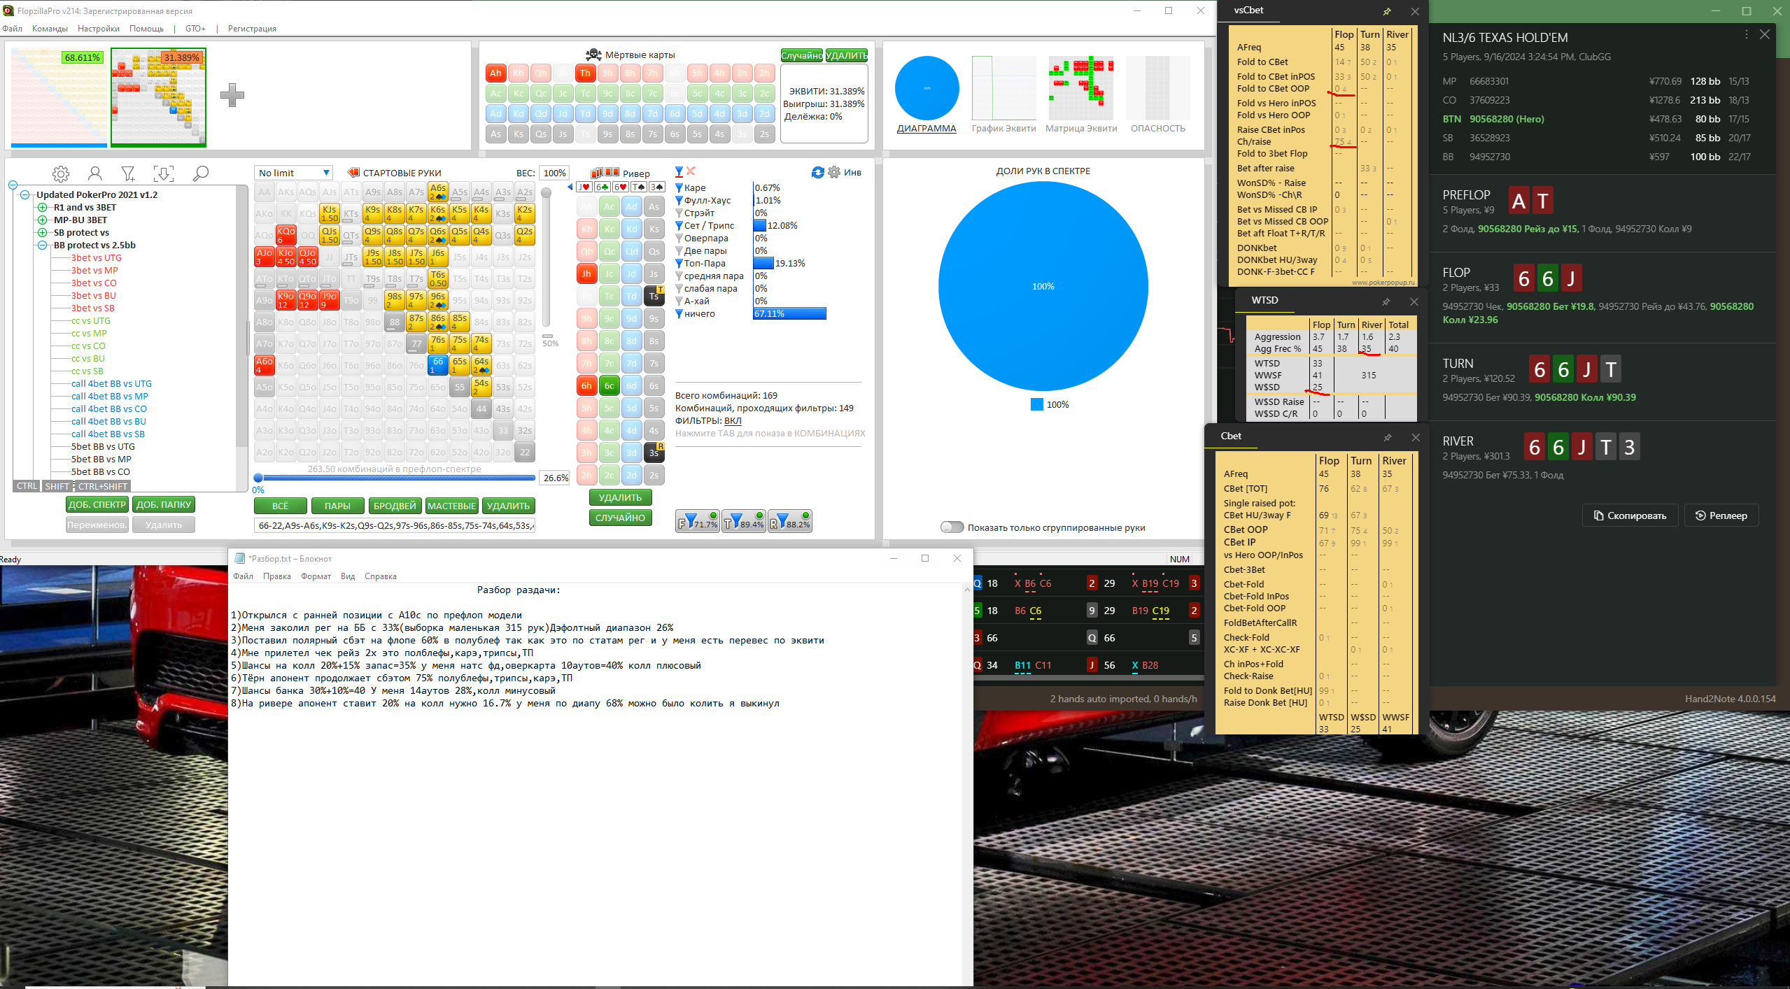Open the Hand2Note hand panel kebab menu
Screen dimensions: 1790x989
[1746, 34]
